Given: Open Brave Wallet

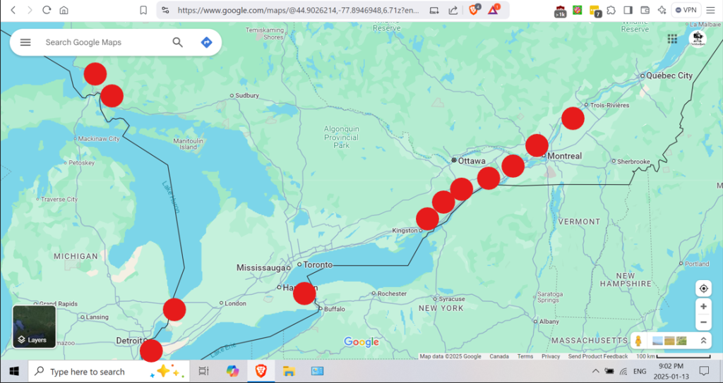Looking at the screenshot, I should point(645,10).
